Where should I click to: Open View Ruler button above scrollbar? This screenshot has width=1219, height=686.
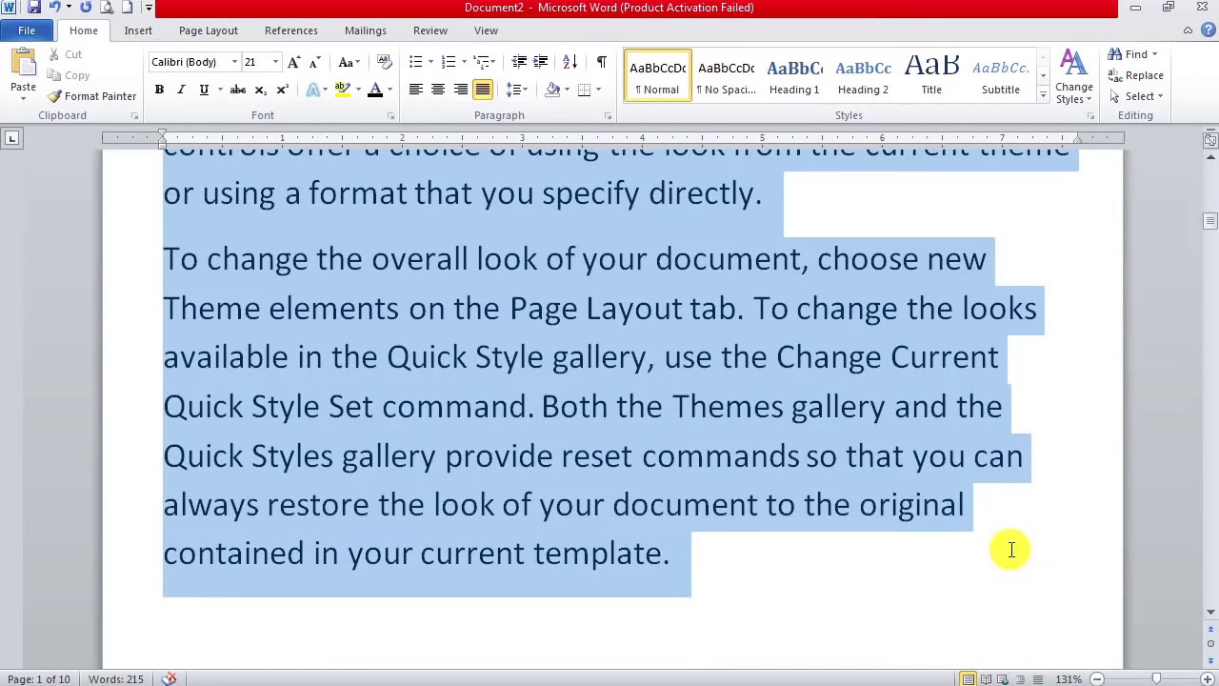(1210, 140)
